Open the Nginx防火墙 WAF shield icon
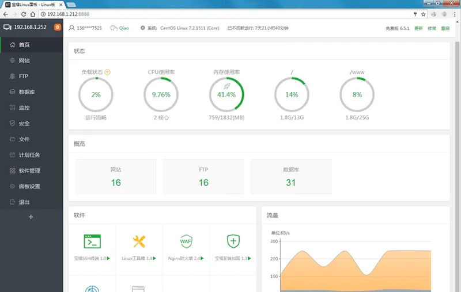The image size is (461, 292). 186,241
